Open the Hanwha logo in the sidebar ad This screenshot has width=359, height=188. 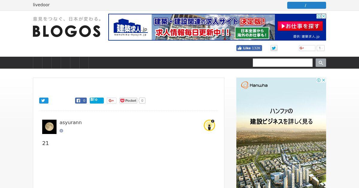254,85
